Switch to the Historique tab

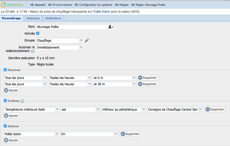click(x=33, y=18)
